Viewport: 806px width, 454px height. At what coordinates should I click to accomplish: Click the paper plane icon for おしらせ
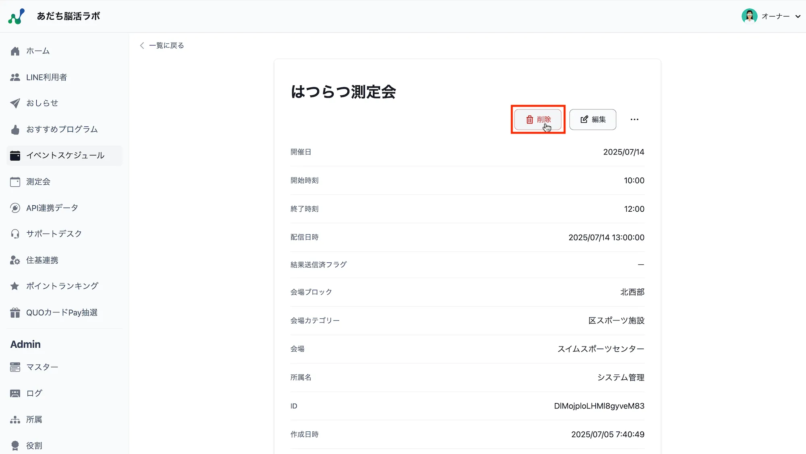[15, 103]
